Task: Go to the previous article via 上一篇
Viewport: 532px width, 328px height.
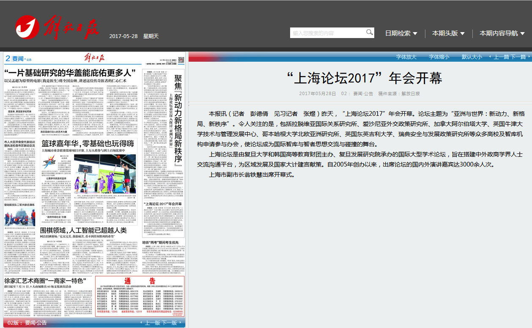Action: (x=501, y=57)
